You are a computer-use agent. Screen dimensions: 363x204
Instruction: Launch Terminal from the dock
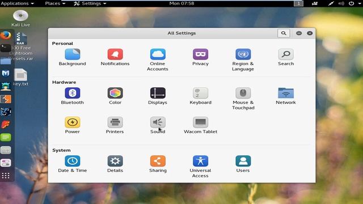point(6,48)
